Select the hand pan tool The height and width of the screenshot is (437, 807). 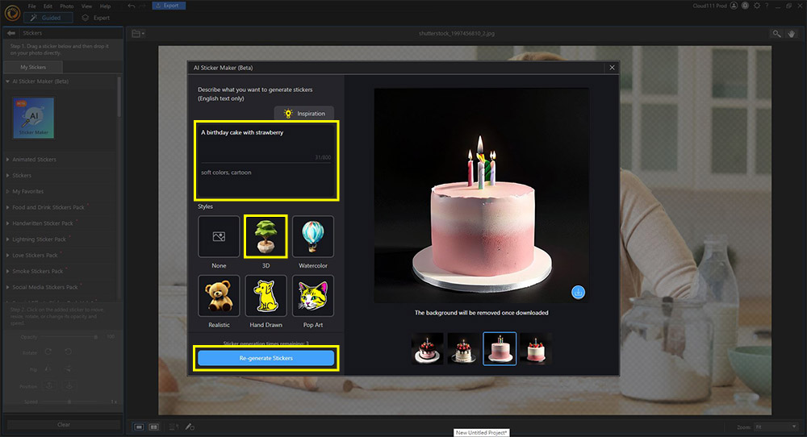point(792,33)
